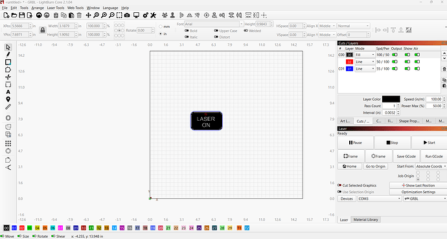Open Device Settings wrench icon

[153, 16]
